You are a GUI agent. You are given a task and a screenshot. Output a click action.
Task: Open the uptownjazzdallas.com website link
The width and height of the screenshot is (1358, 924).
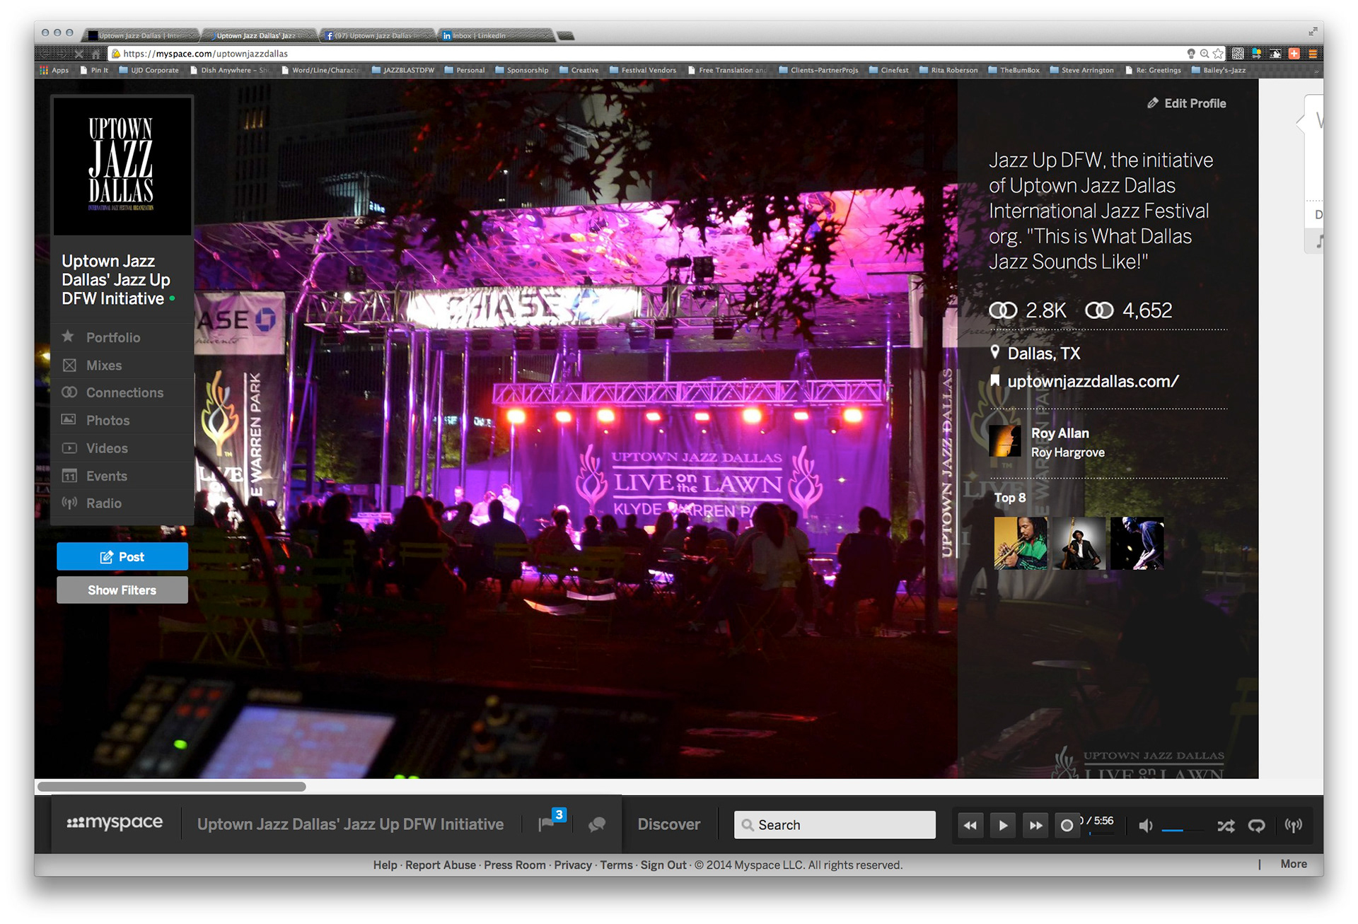[x=1092, y=381]
